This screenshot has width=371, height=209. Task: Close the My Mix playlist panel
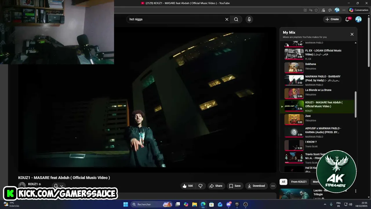[352, 34]
